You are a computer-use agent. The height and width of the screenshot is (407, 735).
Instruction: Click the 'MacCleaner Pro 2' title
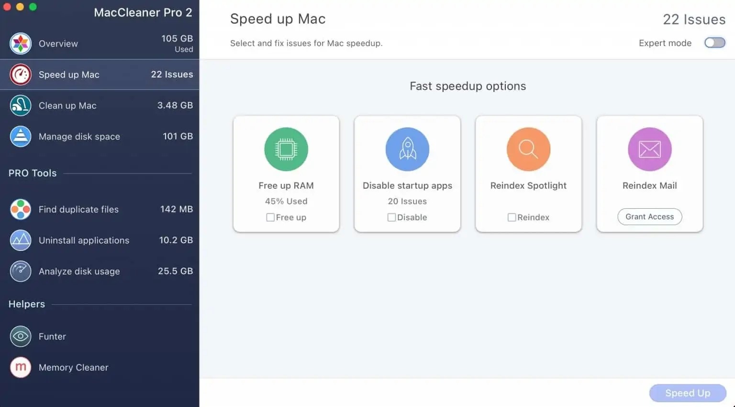tap(143, 12)
